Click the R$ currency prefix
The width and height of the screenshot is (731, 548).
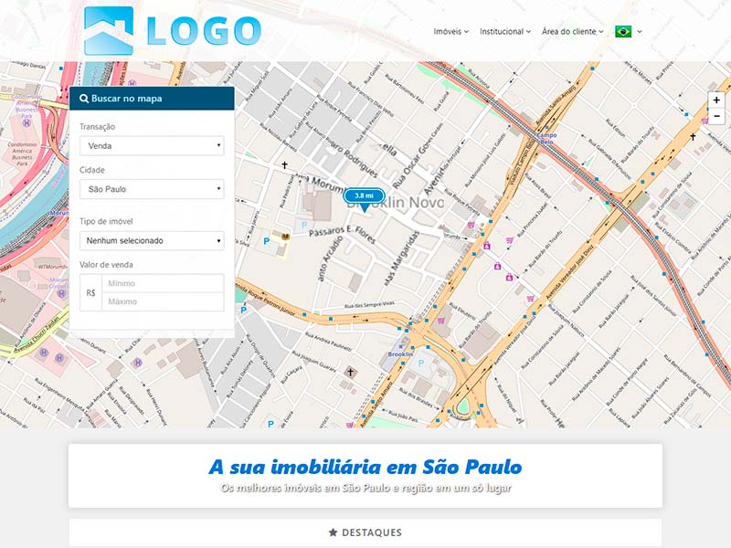(90, 292)
